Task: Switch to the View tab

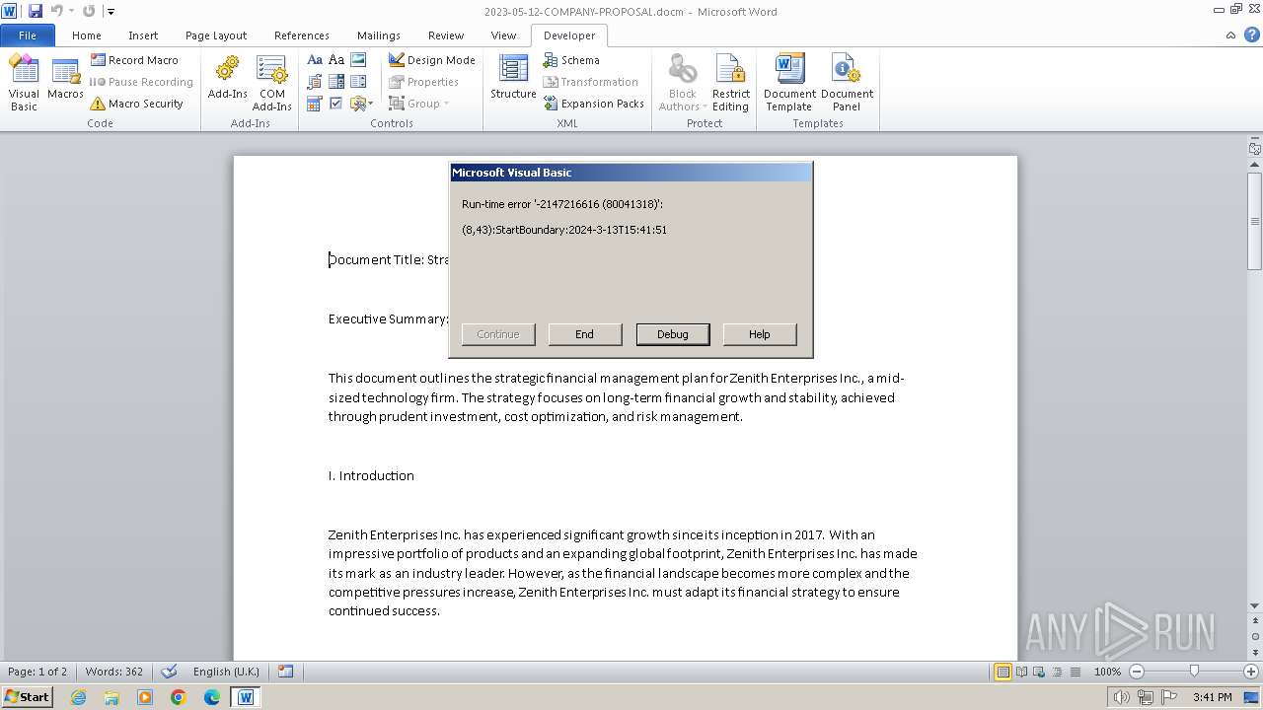Action: [x=504, y=35]
